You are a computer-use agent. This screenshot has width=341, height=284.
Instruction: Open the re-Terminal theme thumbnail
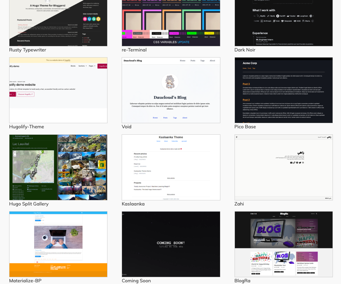tap(171, 23)
